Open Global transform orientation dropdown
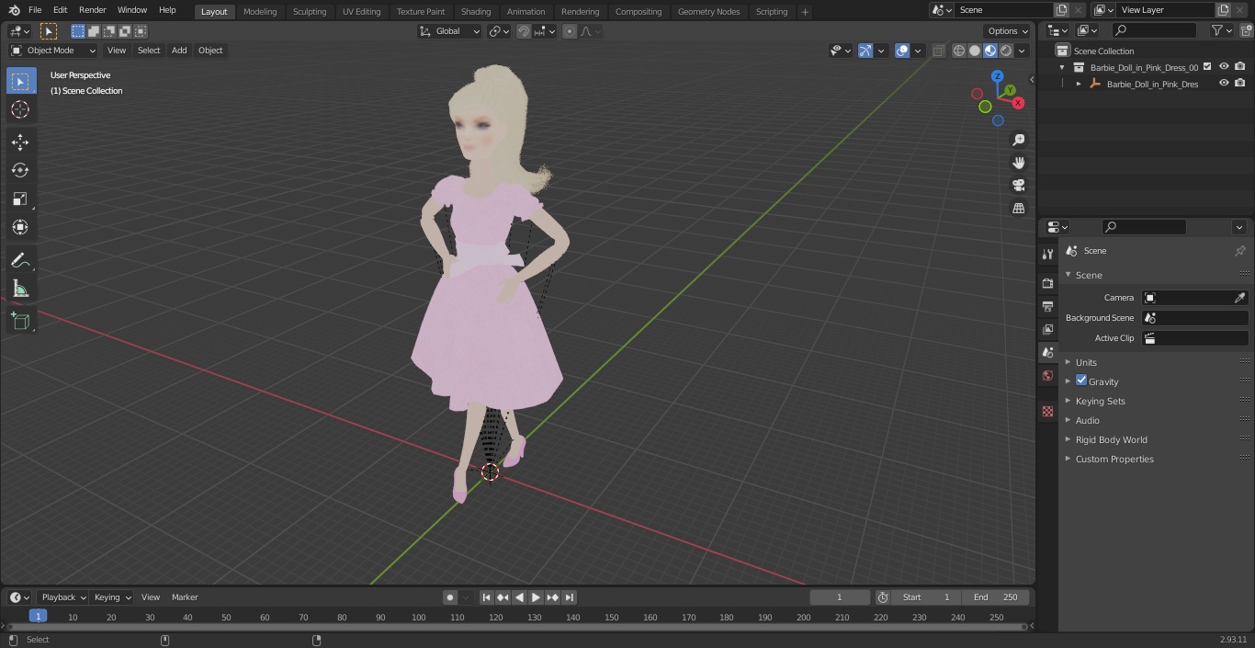The image size is (1255, 648). (x=450, y=31)
